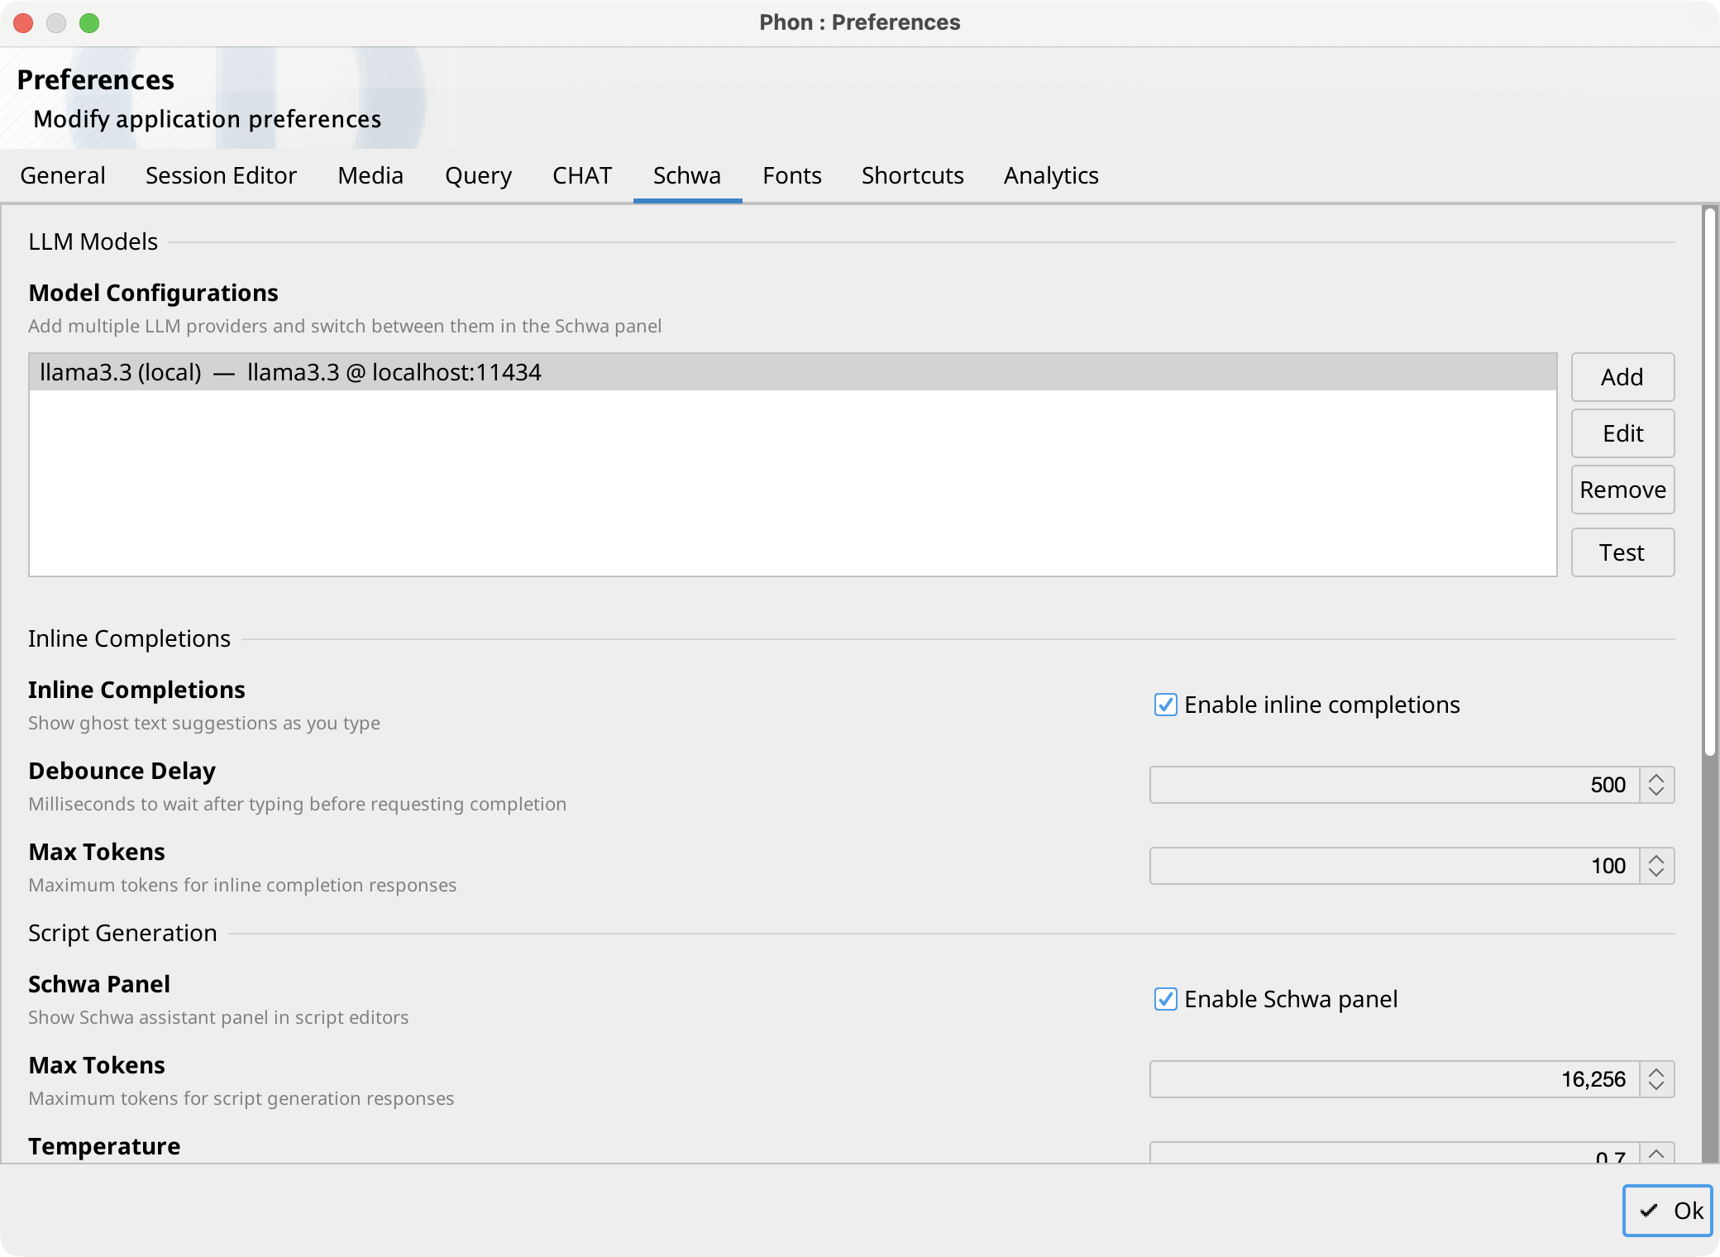Decrease script generation Max Tokens below 16,256
Screen dimensions: 1720x1257
point(1656,1087)
